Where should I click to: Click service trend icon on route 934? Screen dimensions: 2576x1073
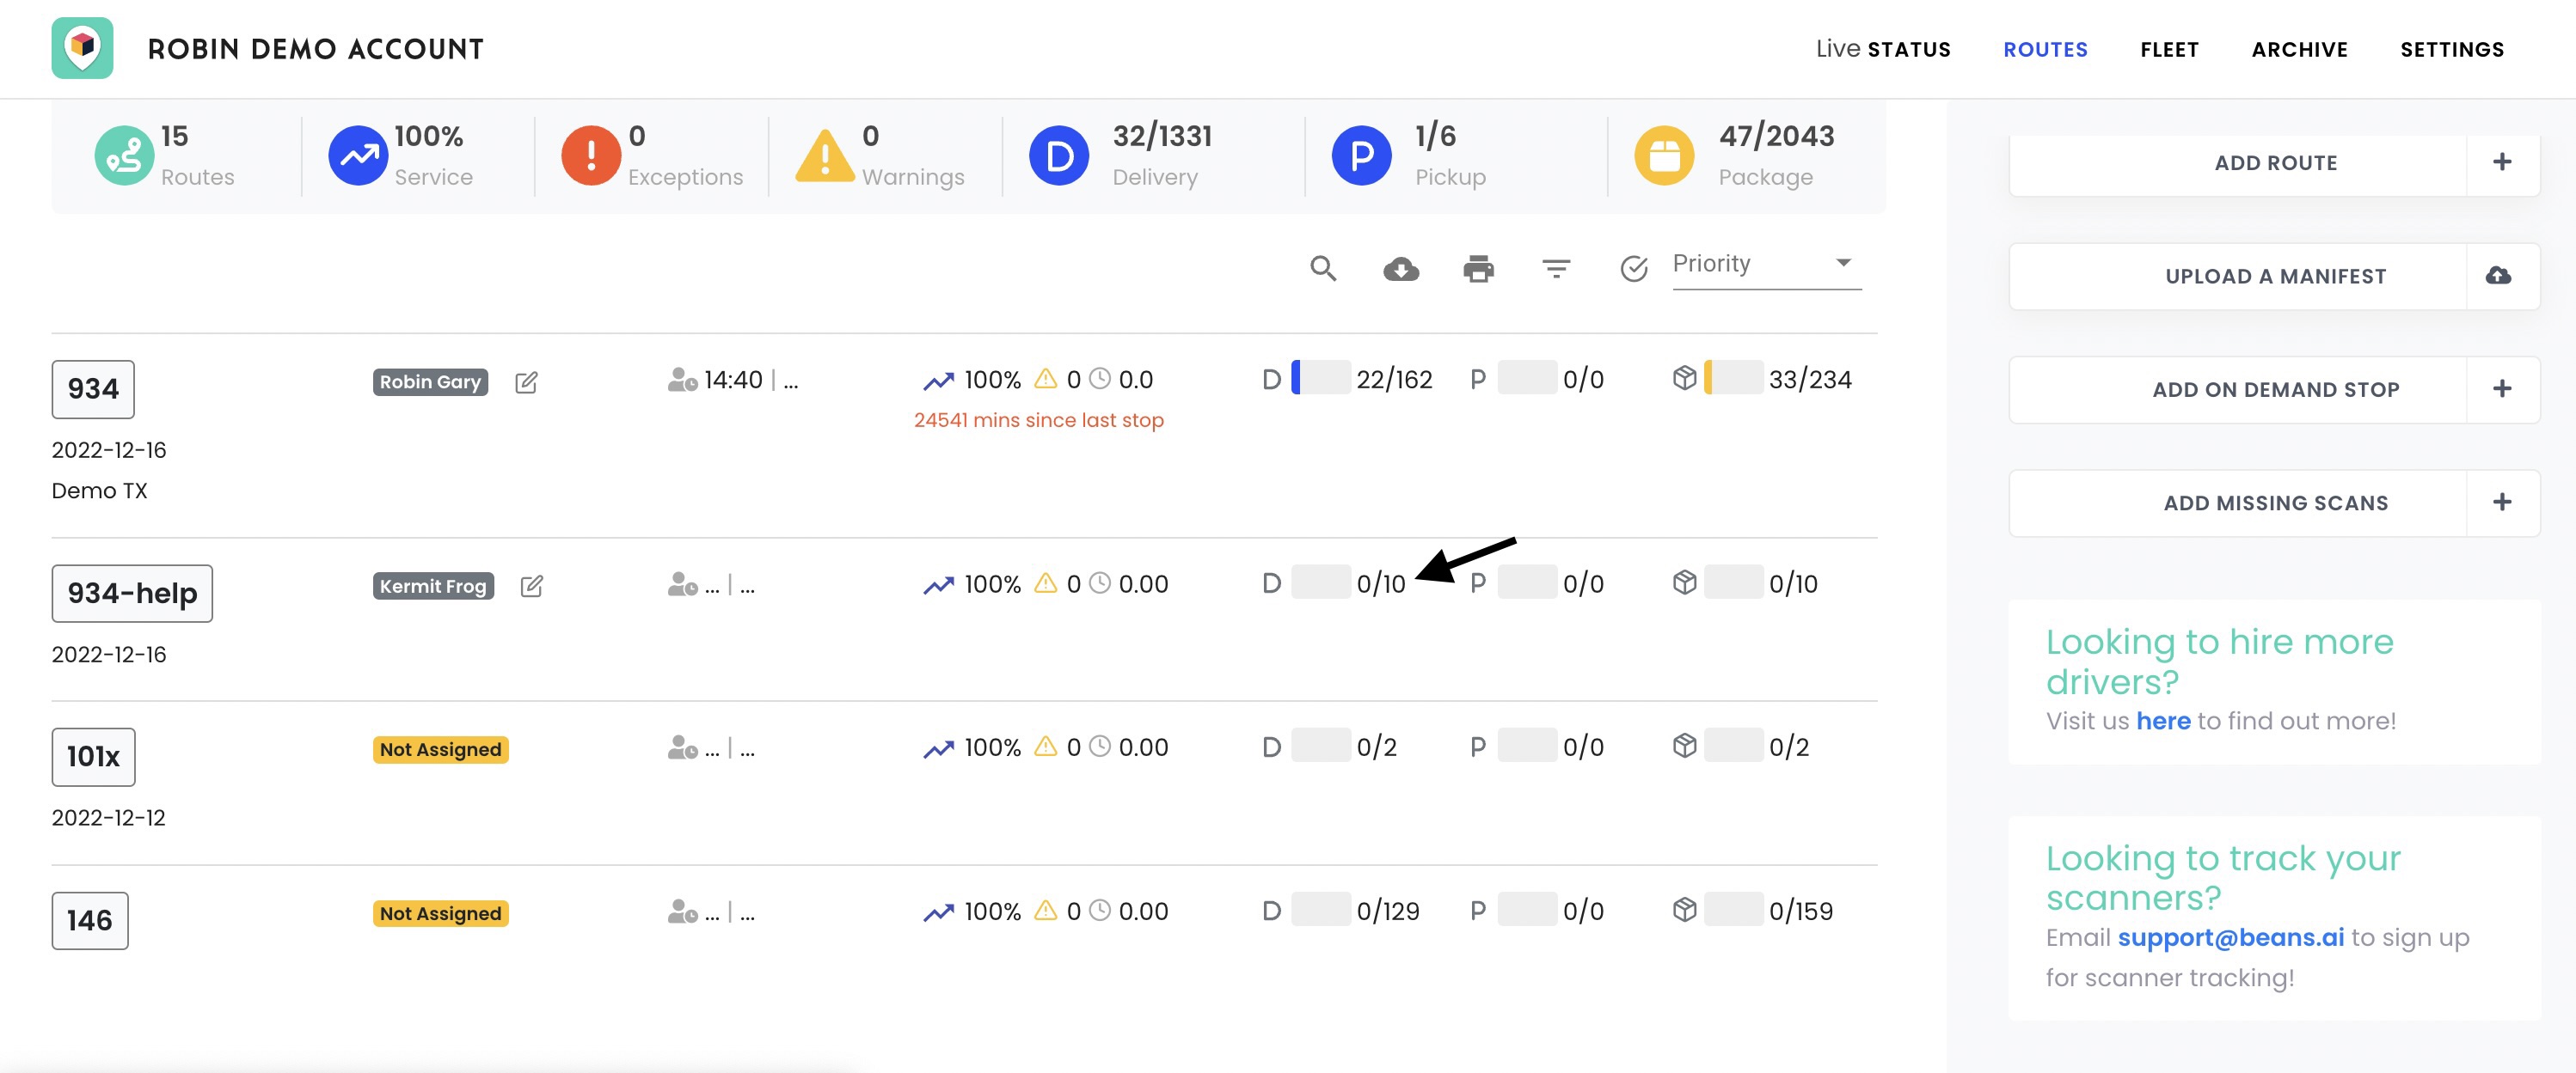(x=938, y=381)
